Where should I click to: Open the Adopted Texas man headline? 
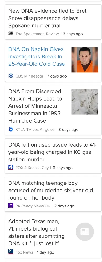pos(36,232)
